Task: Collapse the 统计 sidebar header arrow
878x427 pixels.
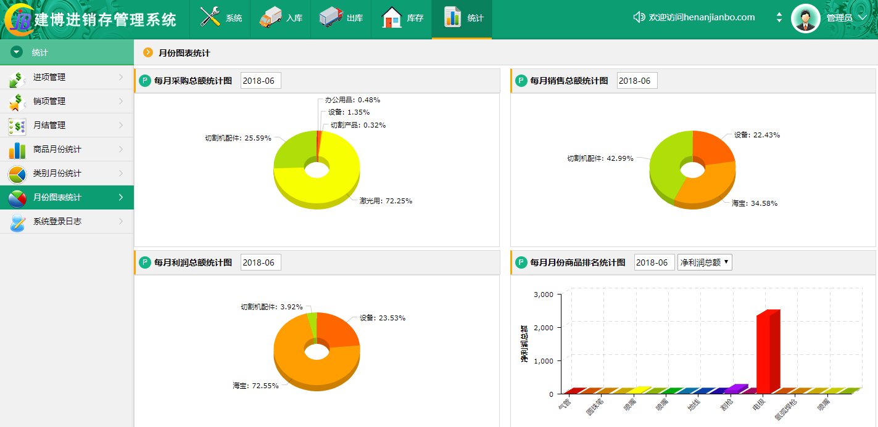Action: point(17,52)
